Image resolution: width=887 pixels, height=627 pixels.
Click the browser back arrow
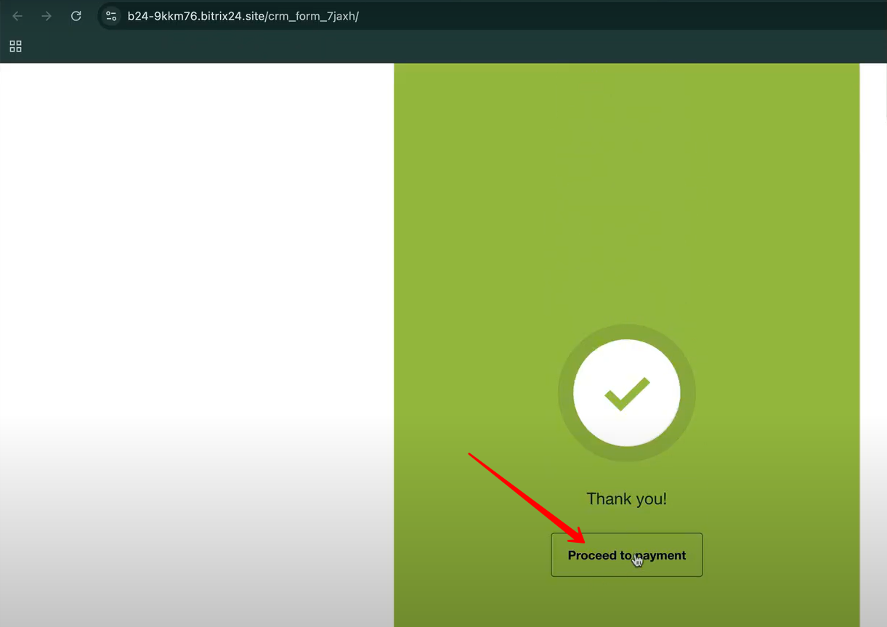[17, 16]
